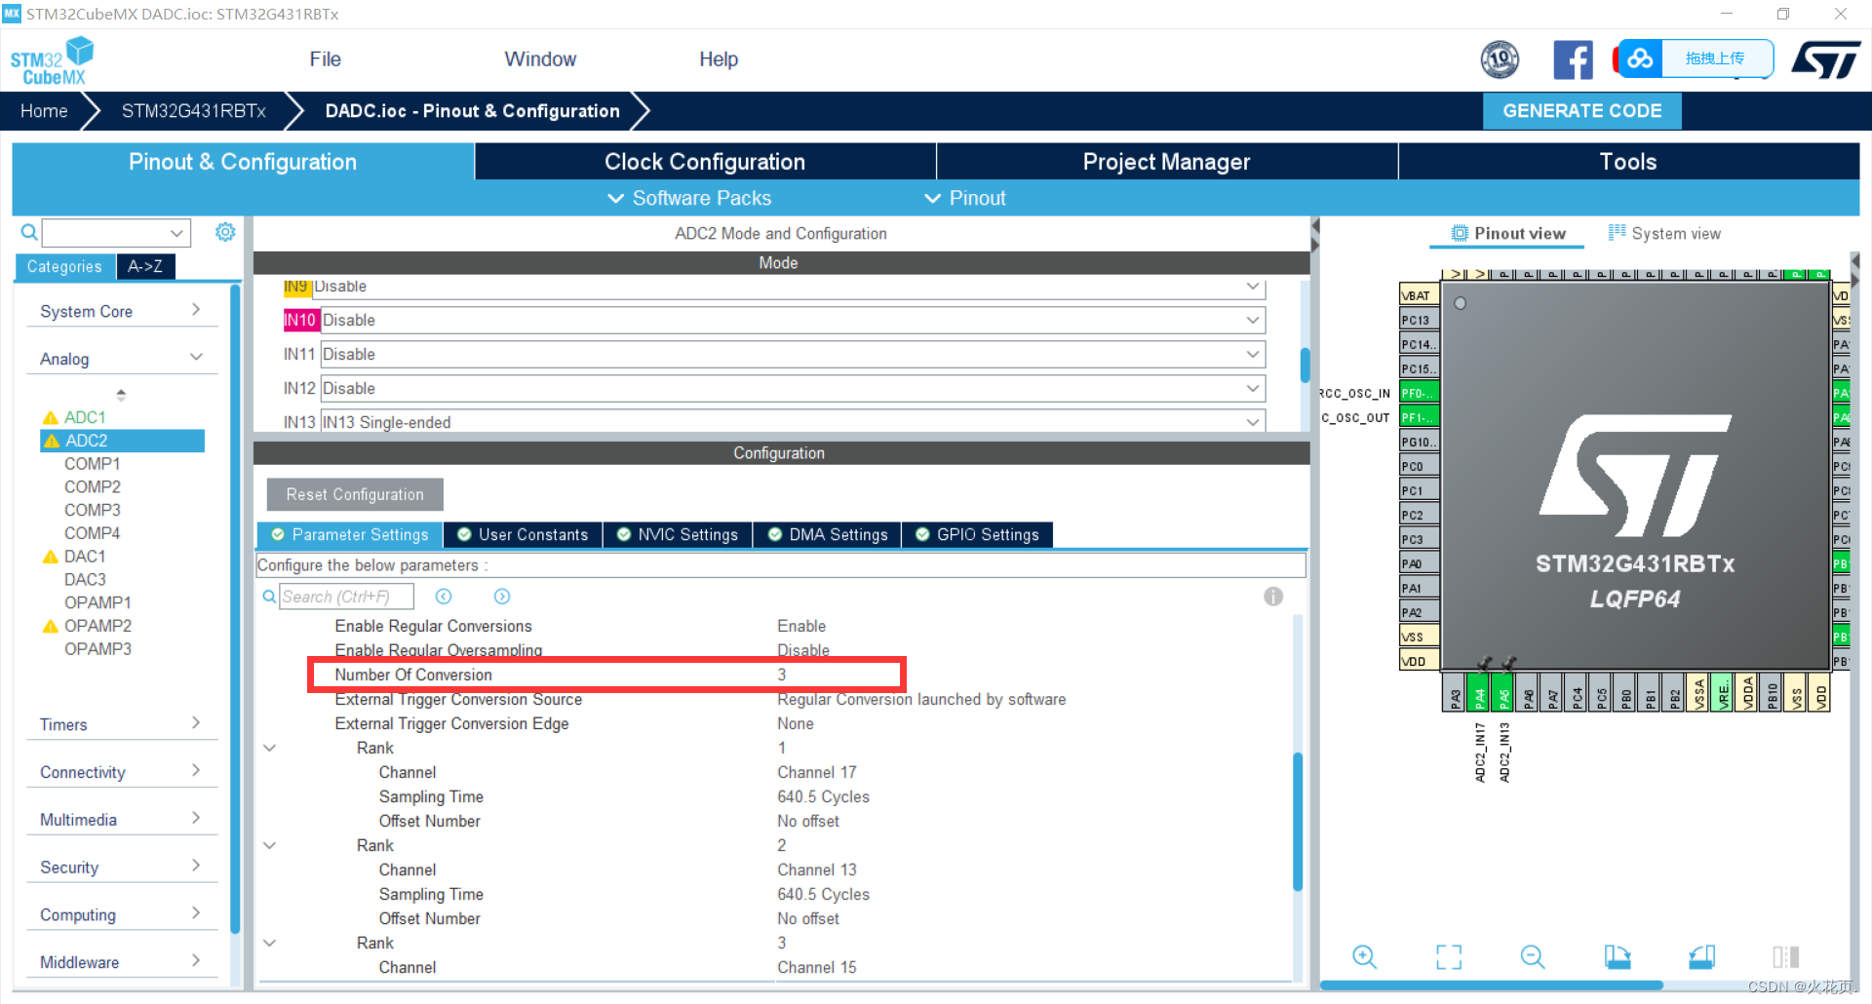Image resolution: width=1872 pixels, height=1004 pixels.
Task: Click the STM32CubeMX logo icon
Action: 51,60
